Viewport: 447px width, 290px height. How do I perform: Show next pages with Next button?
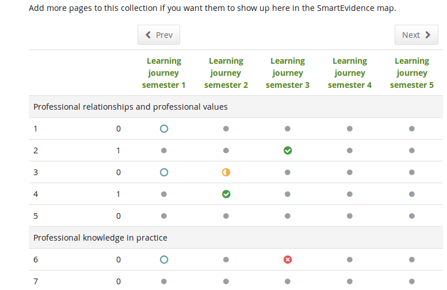point(416,35)
